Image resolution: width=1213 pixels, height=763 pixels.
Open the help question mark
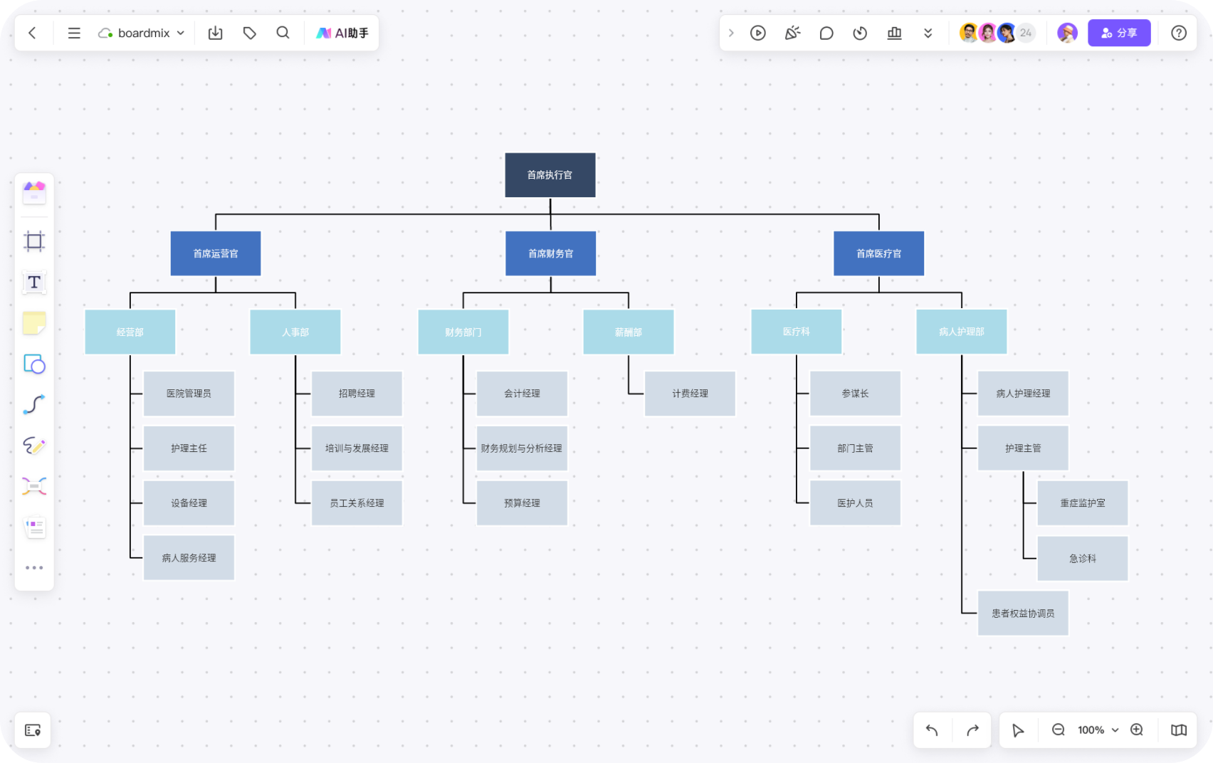coord(1179,33)
